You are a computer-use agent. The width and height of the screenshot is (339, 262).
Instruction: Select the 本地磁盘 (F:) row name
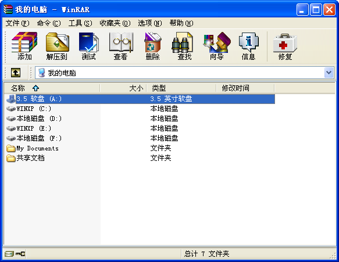point(39,138)
